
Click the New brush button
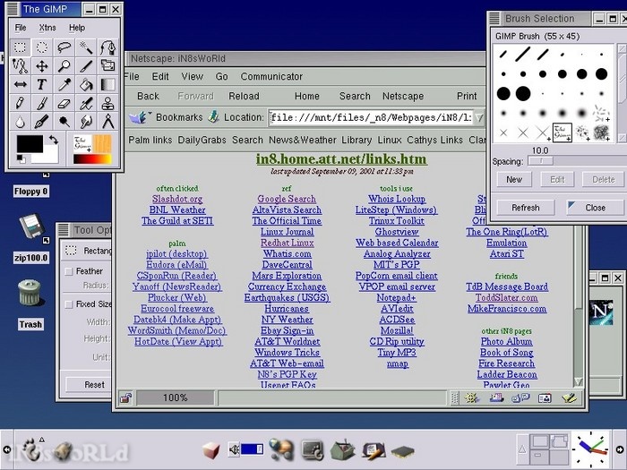pos(514,179)
